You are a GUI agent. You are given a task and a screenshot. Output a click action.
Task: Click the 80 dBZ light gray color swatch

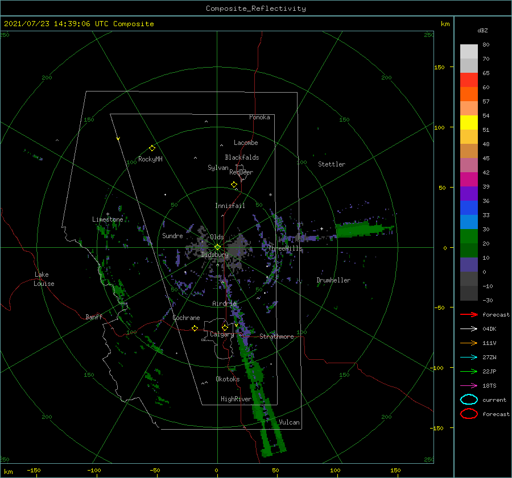click(x=469, y=51)
